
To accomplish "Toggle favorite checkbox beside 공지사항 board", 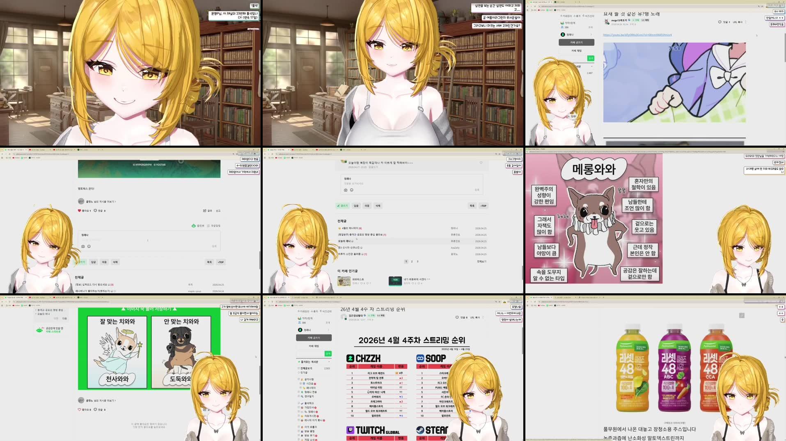I will pyautogui.click(x=299, y=379).
